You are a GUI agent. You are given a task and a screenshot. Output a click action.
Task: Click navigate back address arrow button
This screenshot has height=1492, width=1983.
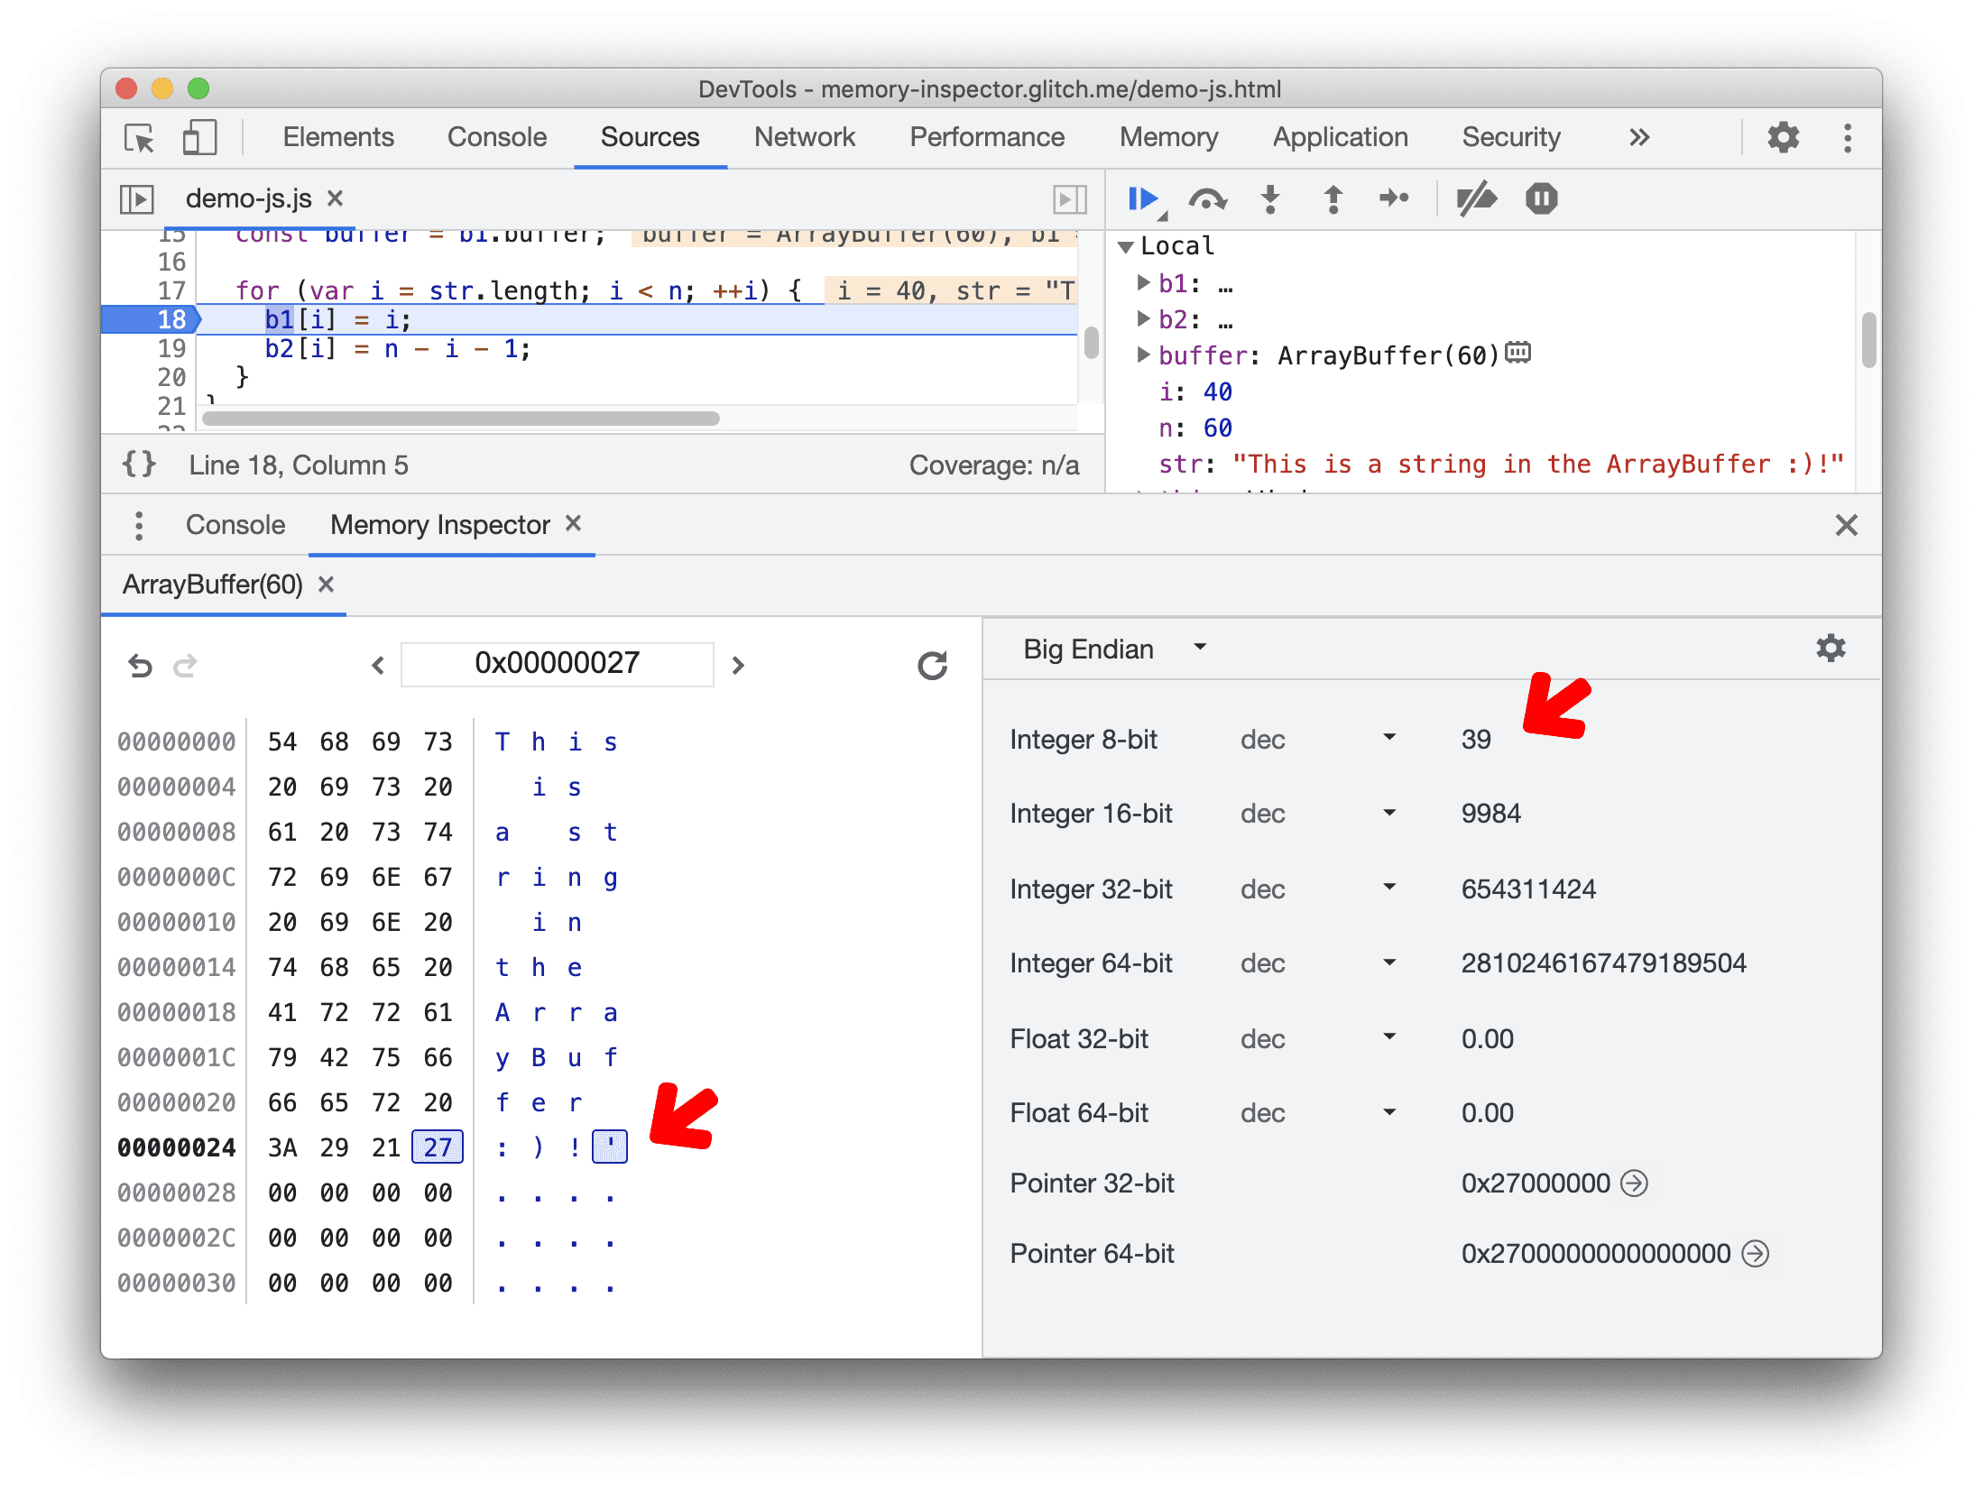pos(374,665)
